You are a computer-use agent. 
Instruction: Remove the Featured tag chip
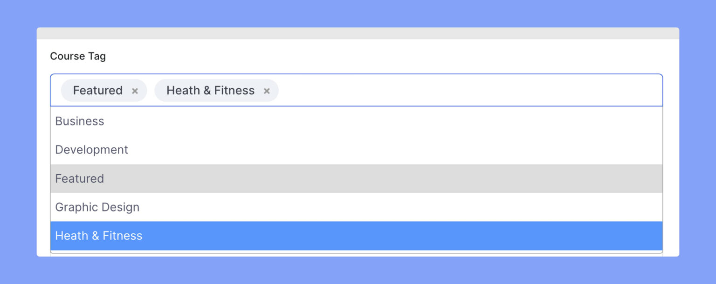(135, 91)
